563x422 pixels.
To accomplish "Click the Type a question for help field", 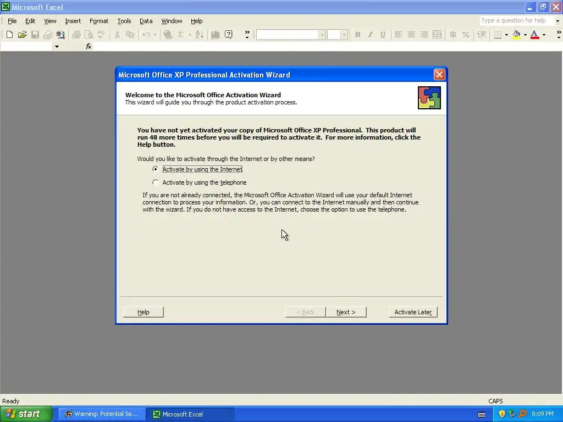I will (x=517, y=20).
